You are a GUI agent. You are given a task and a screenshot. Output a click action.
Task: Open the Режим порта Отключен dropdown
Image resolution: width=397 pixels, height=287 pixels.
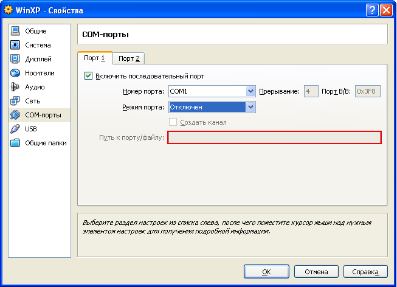(212, 107)
